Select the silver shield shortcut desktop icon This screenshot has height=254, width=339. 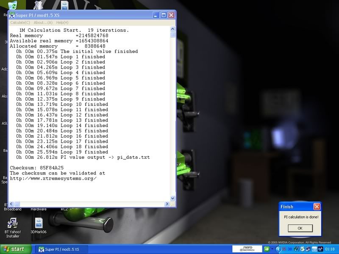click(38, 6)
